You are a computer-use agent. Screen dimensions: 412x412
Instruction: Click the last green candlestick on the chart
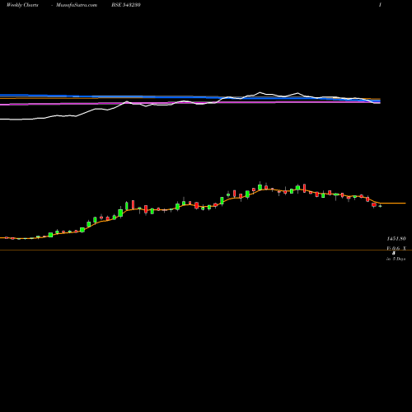(x=380, y=206)
